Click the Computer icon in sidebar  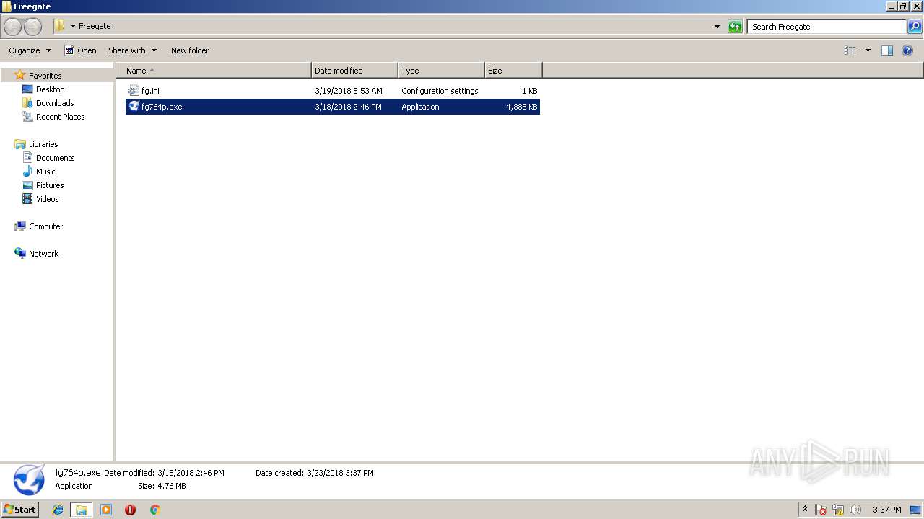pos(20,226)
